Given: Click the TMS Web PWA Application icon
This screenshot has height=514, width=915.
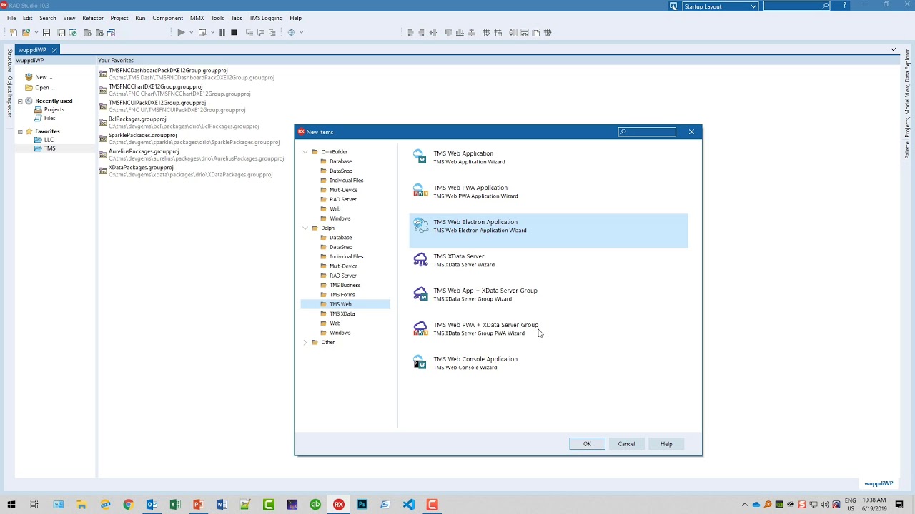Looking at the screenshot, I should pos(420,191).
